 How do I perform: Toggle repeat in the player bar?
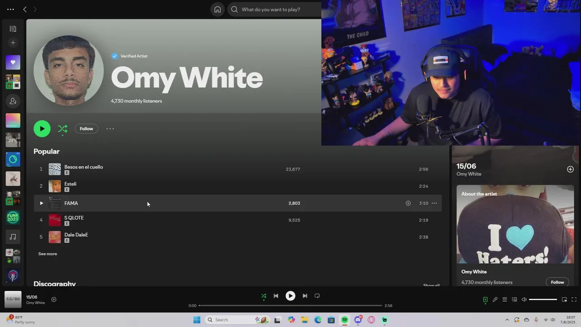tap(317, 296)
